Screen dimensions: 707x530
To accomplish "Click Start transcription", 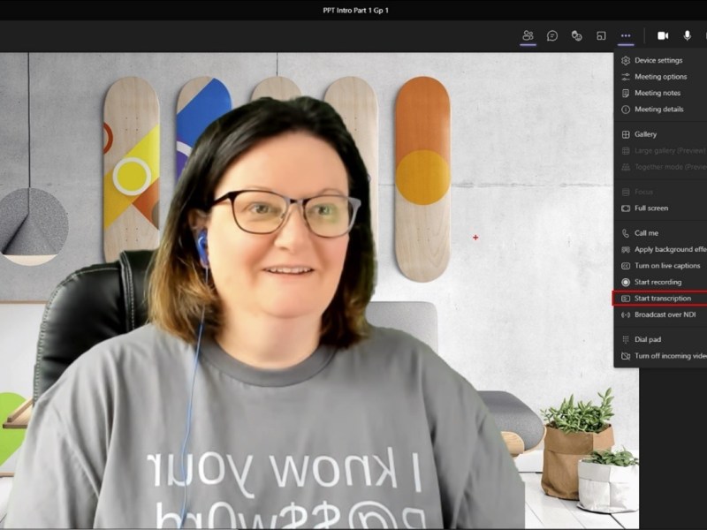I will click(662, 299).
